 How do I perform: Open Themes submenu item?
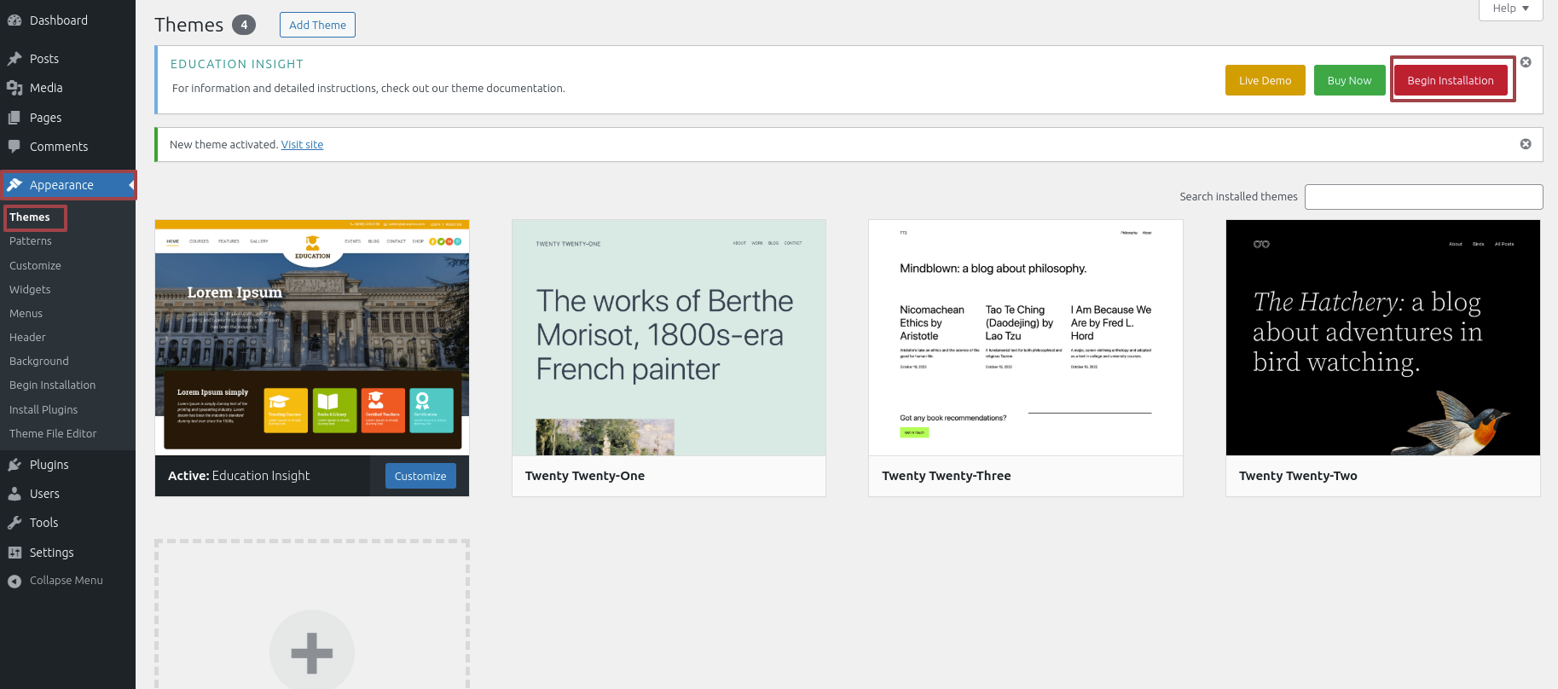point(30,217)
